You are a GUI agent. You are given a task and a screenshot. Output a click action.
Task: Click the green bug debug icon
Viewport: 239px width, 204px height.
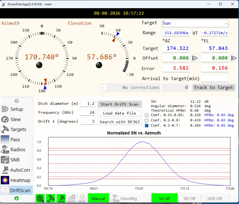pyautogui.click(x=40, y=198)
